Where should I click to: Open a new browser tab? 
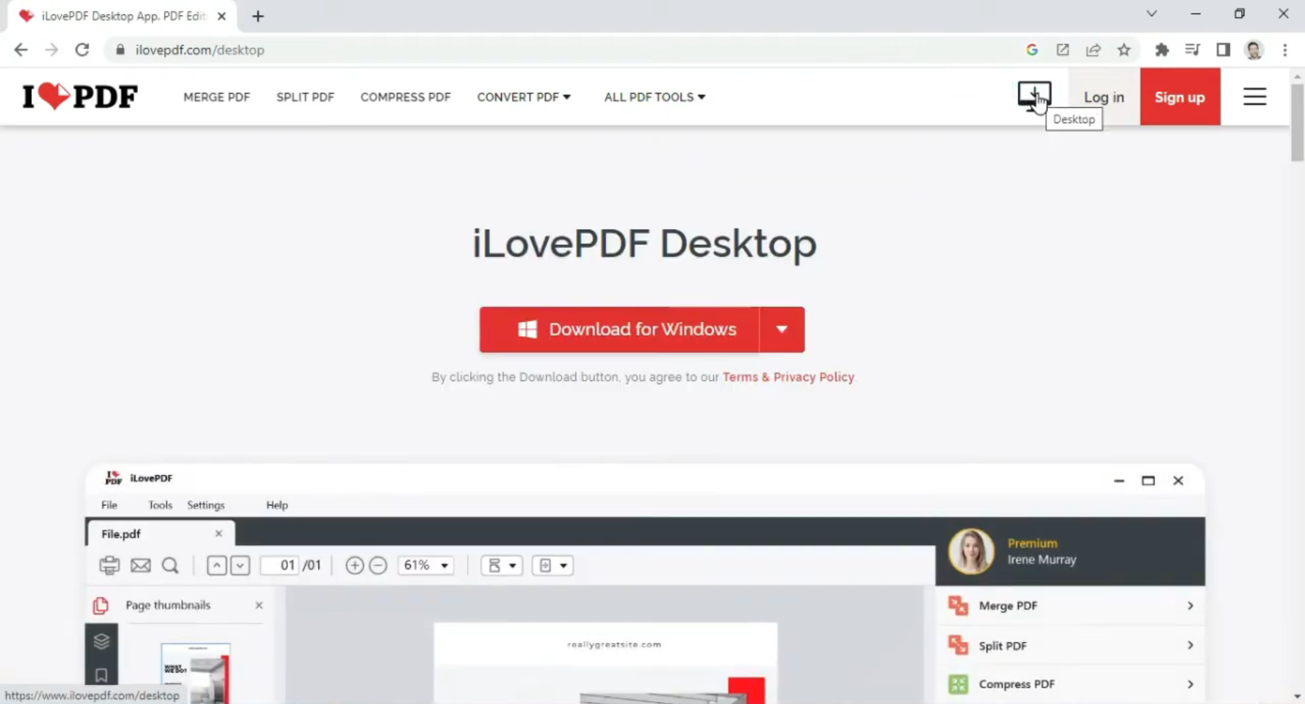258,16
